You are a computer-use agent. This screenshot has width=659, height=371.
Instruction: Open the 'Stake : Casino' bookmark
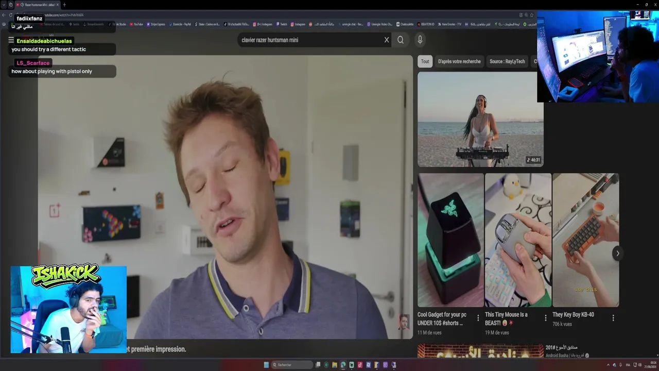point(206,24)
